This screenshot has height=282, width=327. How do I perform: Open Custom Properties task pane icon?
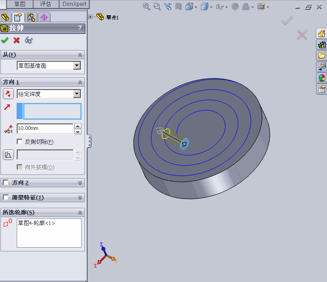tap(321, 89)
